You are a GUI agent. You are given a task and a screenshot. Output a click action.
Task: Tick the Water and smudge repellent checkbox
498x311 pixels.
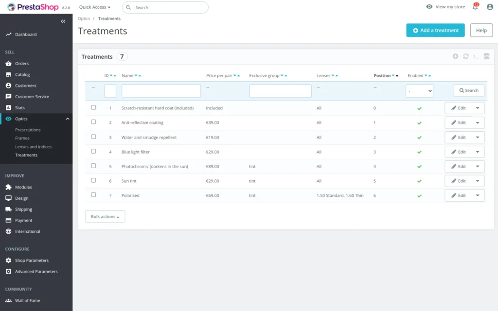(93, 137)
